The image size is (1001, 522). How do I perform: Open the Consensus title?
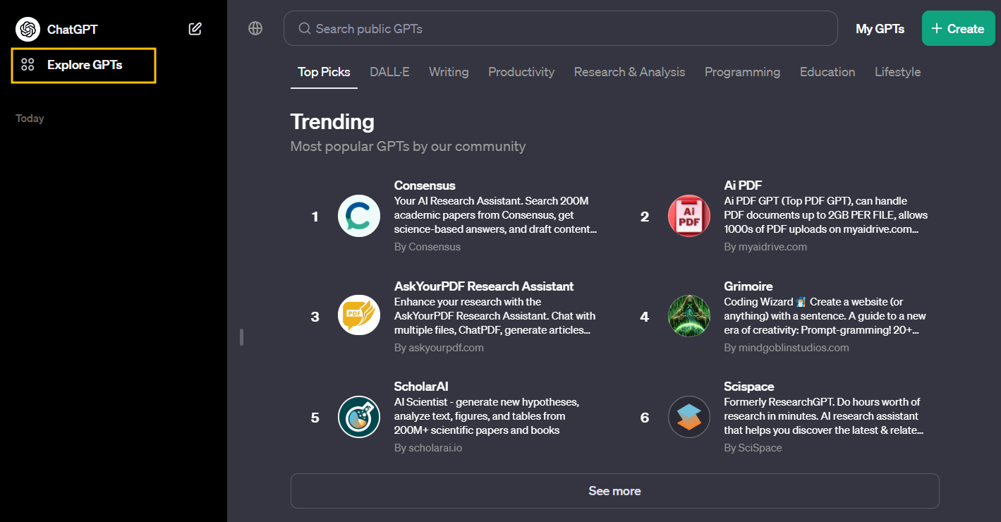pos(425,186)
